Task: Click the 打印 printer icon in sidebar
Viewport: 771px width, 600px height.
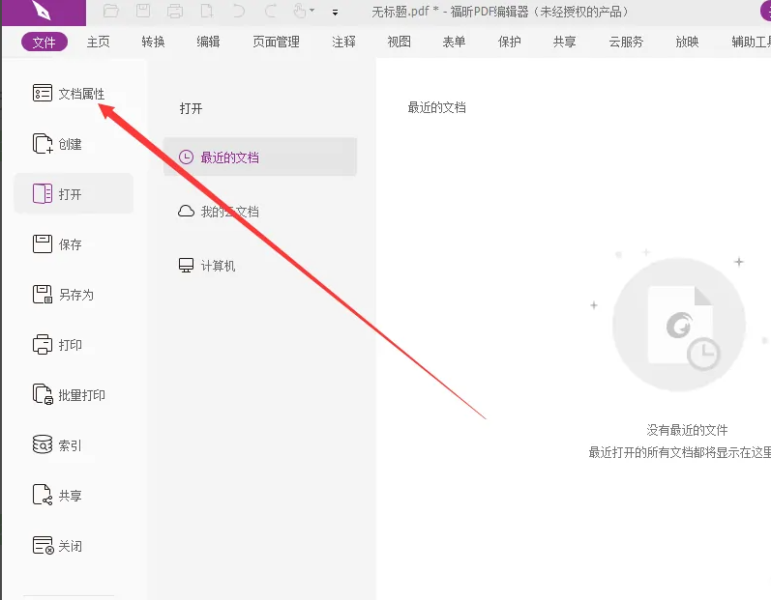Action: [x=43, y=345]
